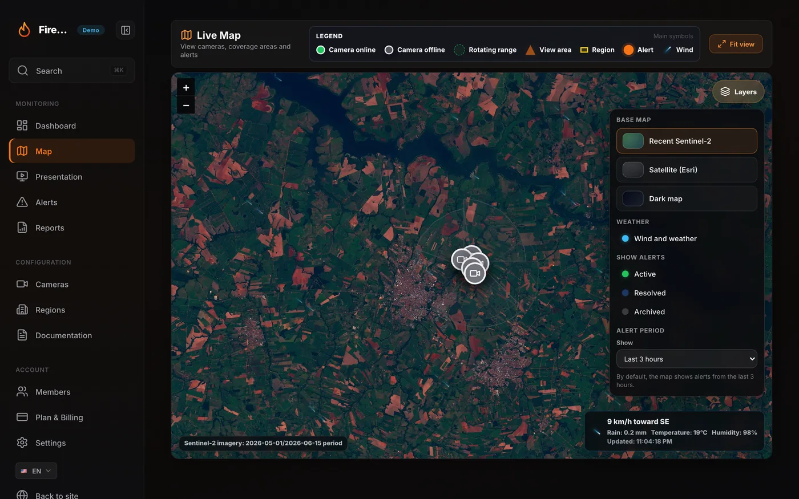Click the 'Humidity: 98%' value

734,432
